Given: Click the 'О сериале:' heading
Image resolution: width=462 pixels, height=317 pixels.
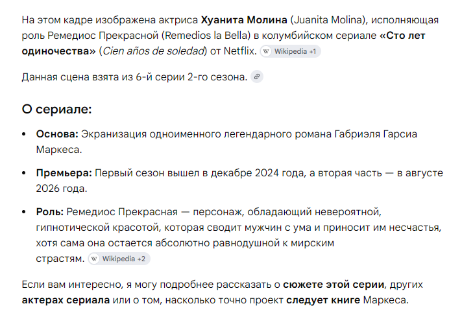Looking at the screenshot, I should coord(57,109).
